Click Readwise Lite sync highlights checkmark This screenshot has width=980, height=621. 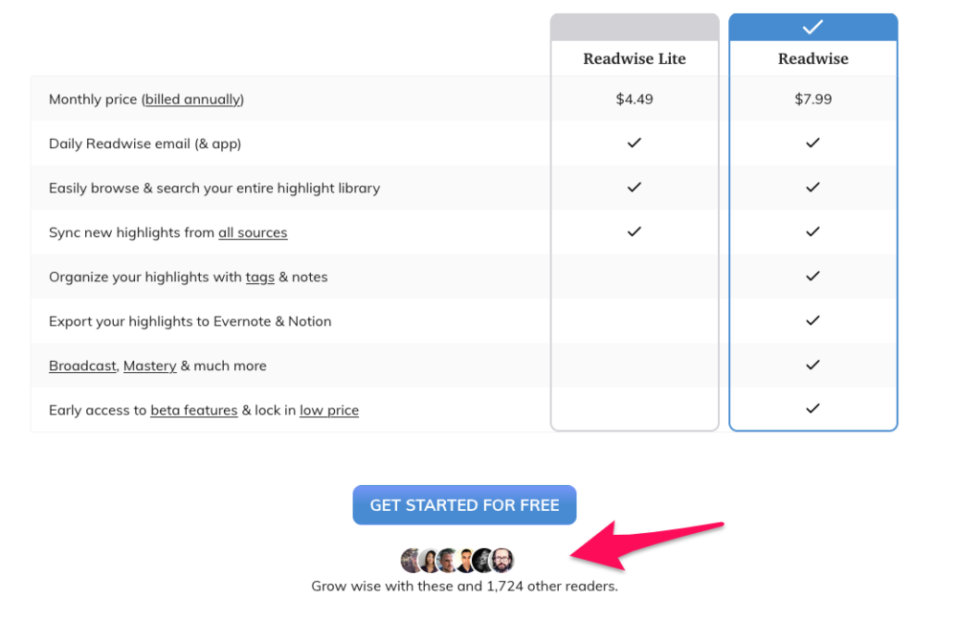[x=634, y=232]
